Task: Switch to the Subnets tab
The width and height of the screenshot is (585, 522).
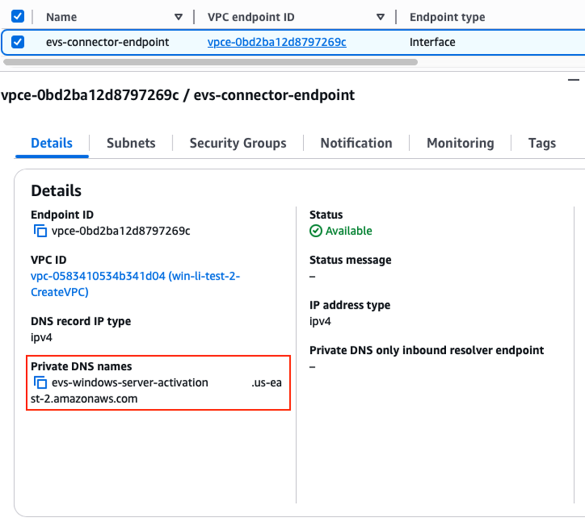Action: (131, 143)
